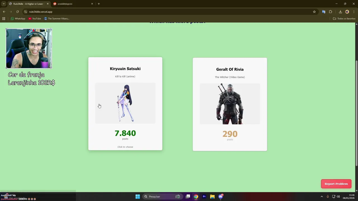Open the Google Translate extension icon
358x201 pixels.
pos(324,12)
